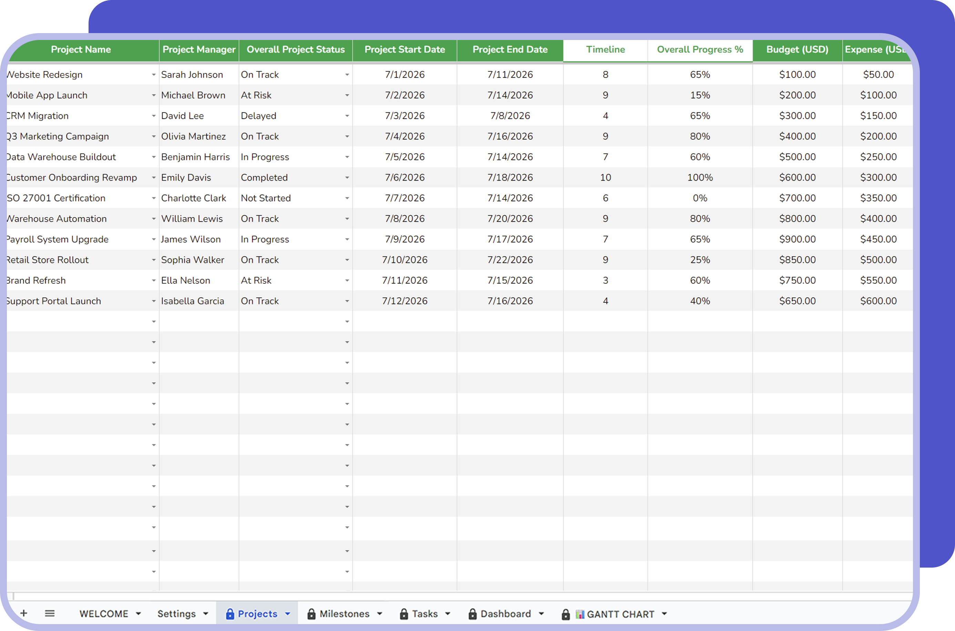Viewport: 955px width, 631px height.
Task: Click the lock icon on Dashboard tab
Action: (x=473, y=614)
